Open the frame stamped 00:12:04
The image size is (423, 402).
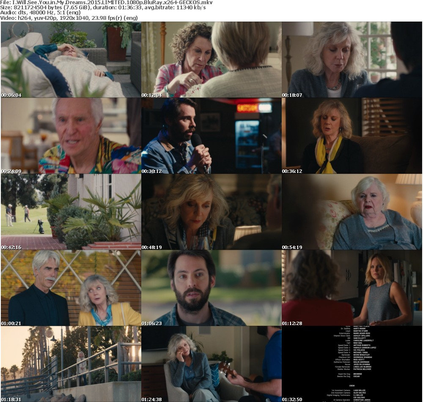(211, 60)
